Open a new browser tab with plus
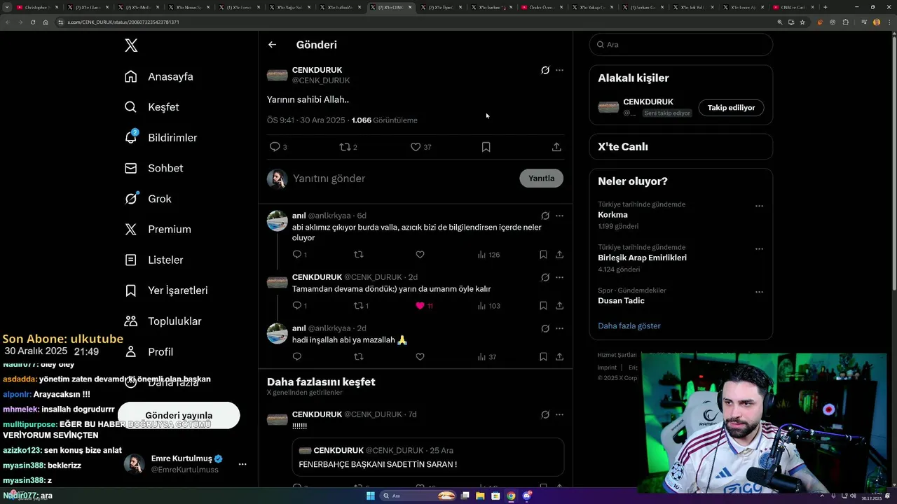Image resolution: width=897 pixels, height=504 pixels. coord(825,7)
